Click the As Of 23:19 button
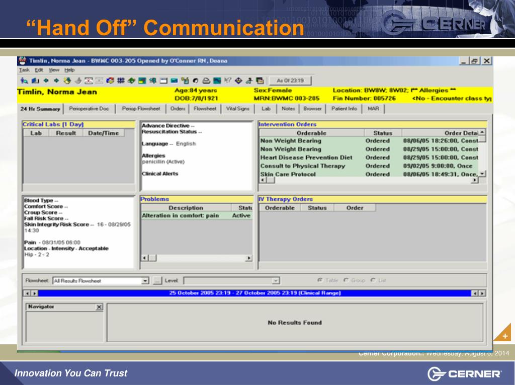This screenshot has width=515, height=385. [x=290, y=81]
